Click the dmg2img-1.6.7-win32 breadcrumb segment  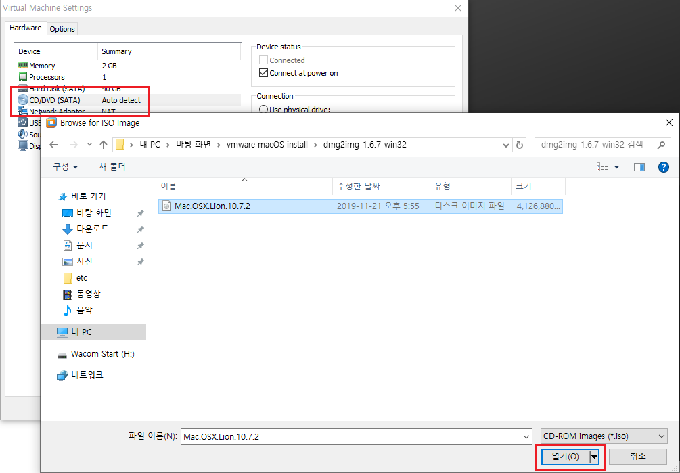point(365,145)
